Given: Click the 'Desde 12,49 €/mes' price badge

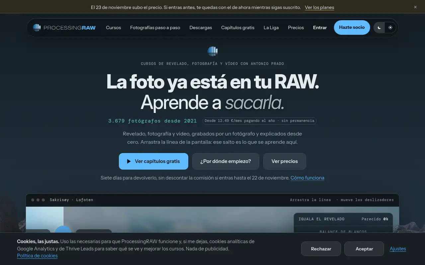Looking at the screenshot, I should pos(259,121).
